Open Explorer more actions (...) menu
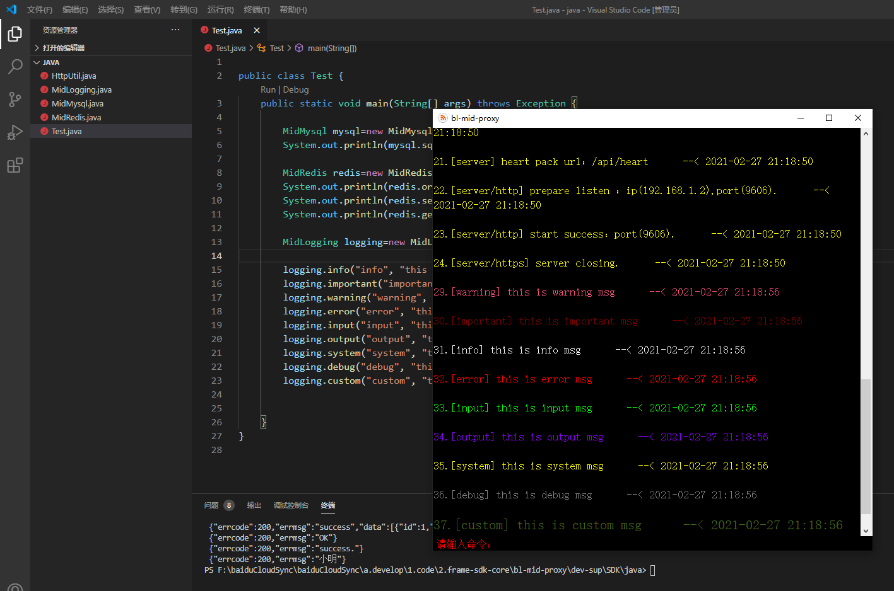This screenshot has height=591, width=894. click(x=175, y=30)
